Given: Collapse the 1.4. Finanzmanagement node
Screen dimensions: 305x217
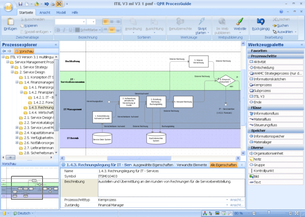Looking at the screenshot, I should pyautogui.click(x=17, y=82).
